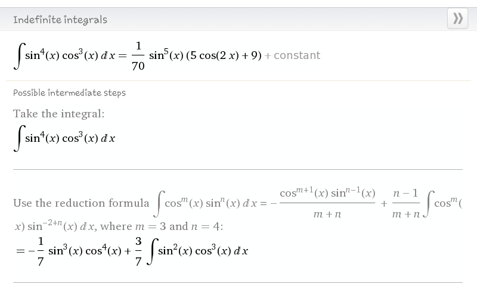This screenshot has height=283, width=477.
Task: Click the (n−1)/(m+n) fraction
Action: (x=405, y=203)
